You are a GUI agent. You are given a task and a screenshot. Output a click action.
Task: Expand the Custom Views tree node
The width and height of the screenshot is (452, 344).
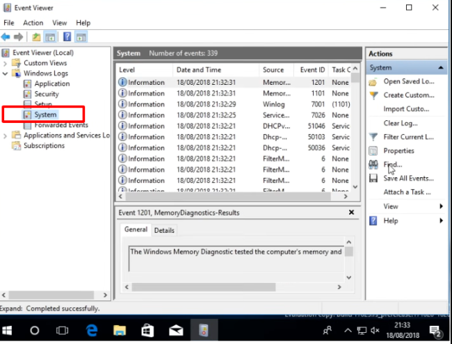click(6, 63)
